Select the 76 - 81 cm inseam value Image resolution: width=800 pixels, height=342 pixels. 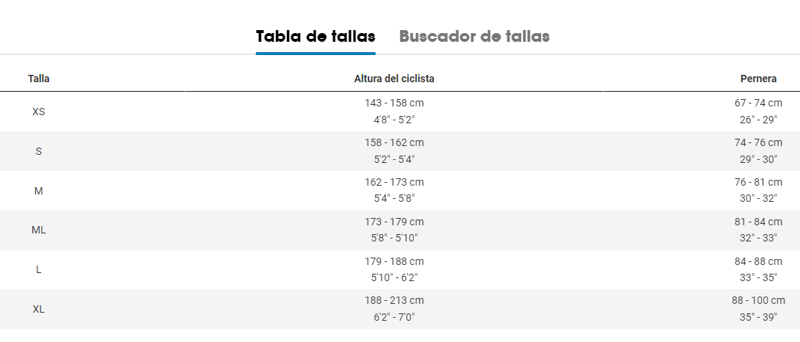pyautogui.click(x=758, y=182)
